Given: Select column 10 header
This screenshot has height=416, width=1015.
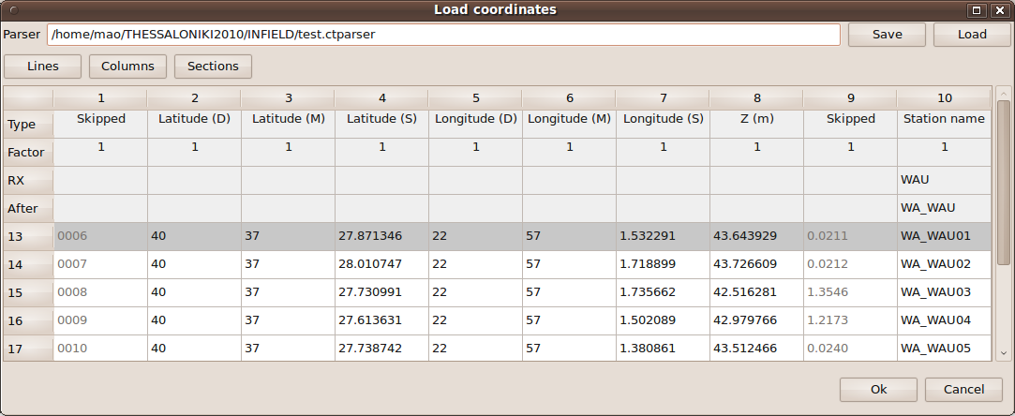Looking at the screenshot, I should click(944, 98).
